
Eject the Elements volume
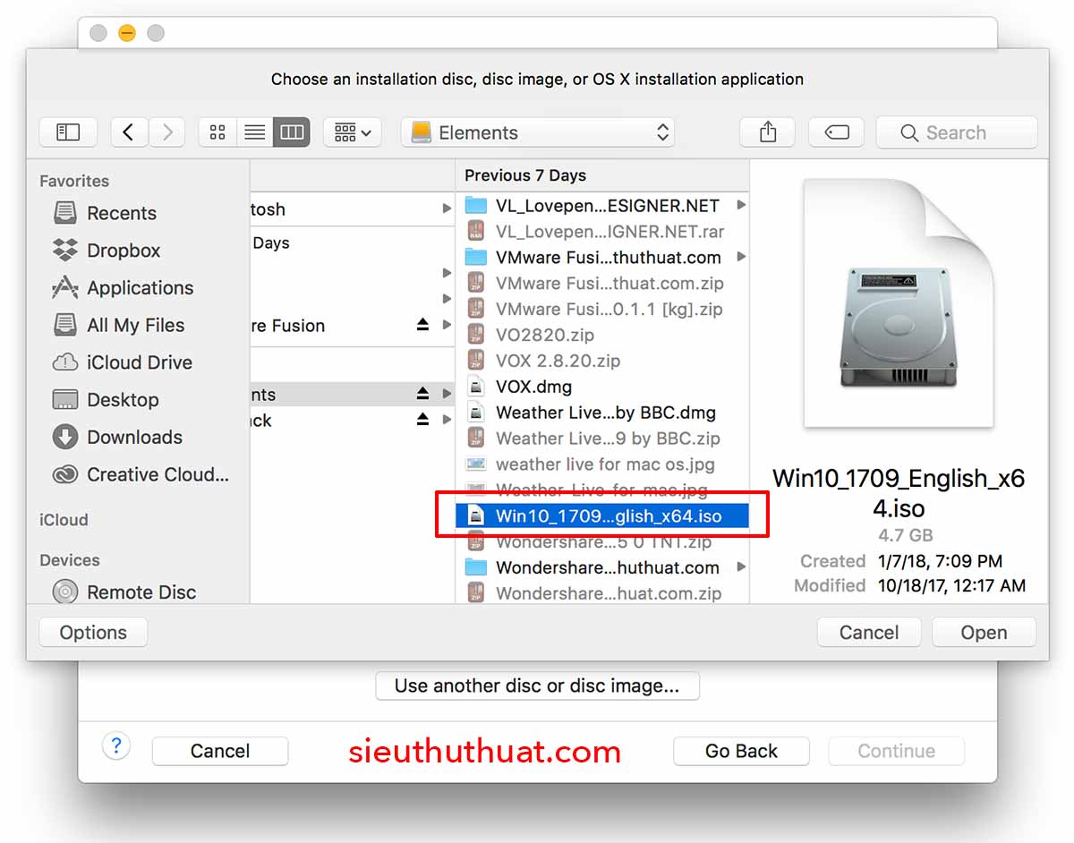[422, 395]
